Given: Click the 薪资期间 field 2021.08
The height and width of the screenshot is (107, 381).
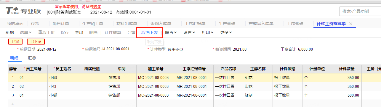Looking at the screenshot, I should tap(249, 49).
